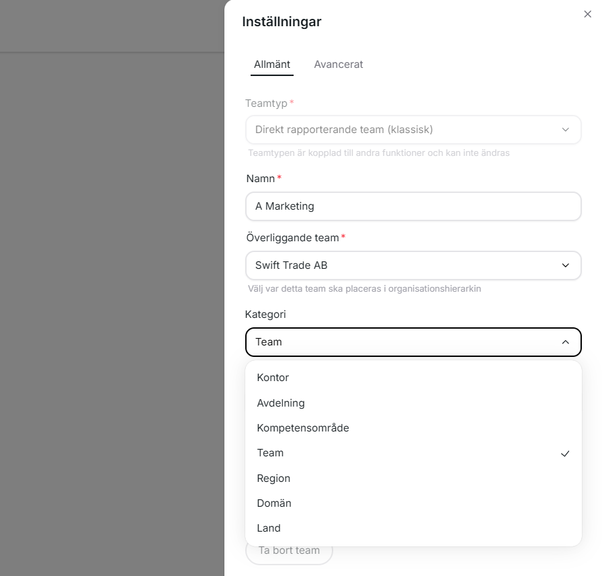Open the Överliggande team dropdown showing Swift Trade AB
Screen dimensions: 602x576
[403, 265]
